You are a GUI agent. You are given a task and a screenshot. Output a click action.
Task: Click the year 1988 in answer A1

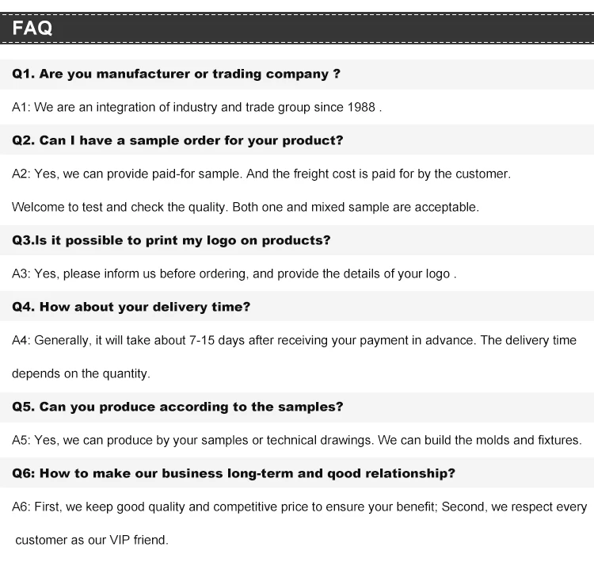(361, 107)
